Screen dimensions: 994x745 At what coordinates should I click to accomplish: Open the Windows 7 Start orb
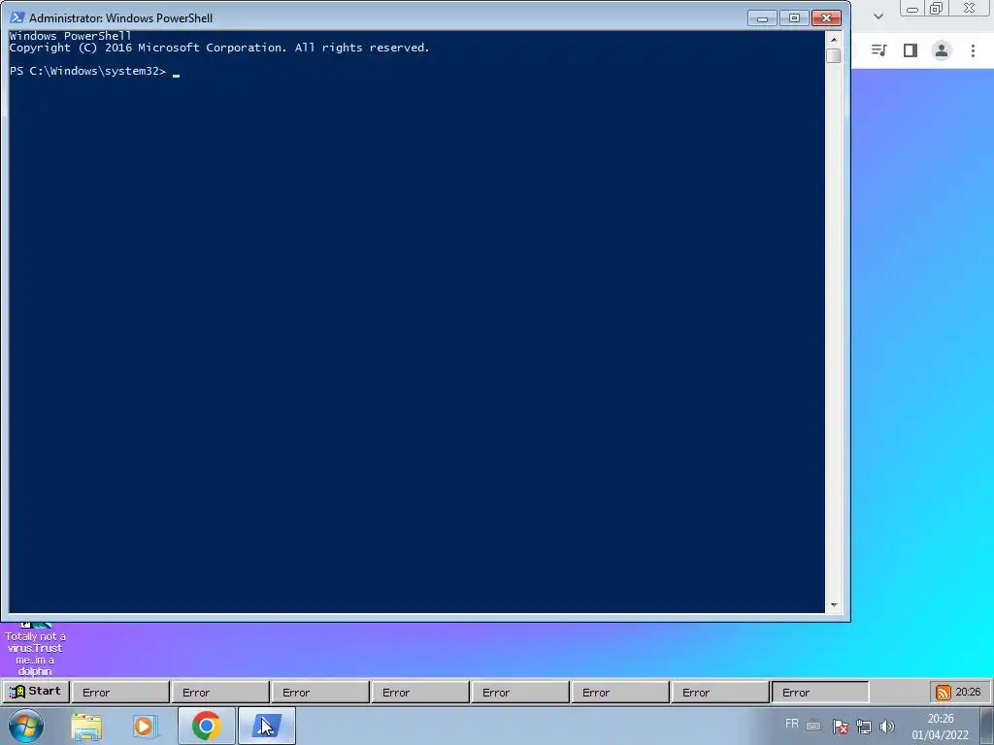click(x=26, y=726)
